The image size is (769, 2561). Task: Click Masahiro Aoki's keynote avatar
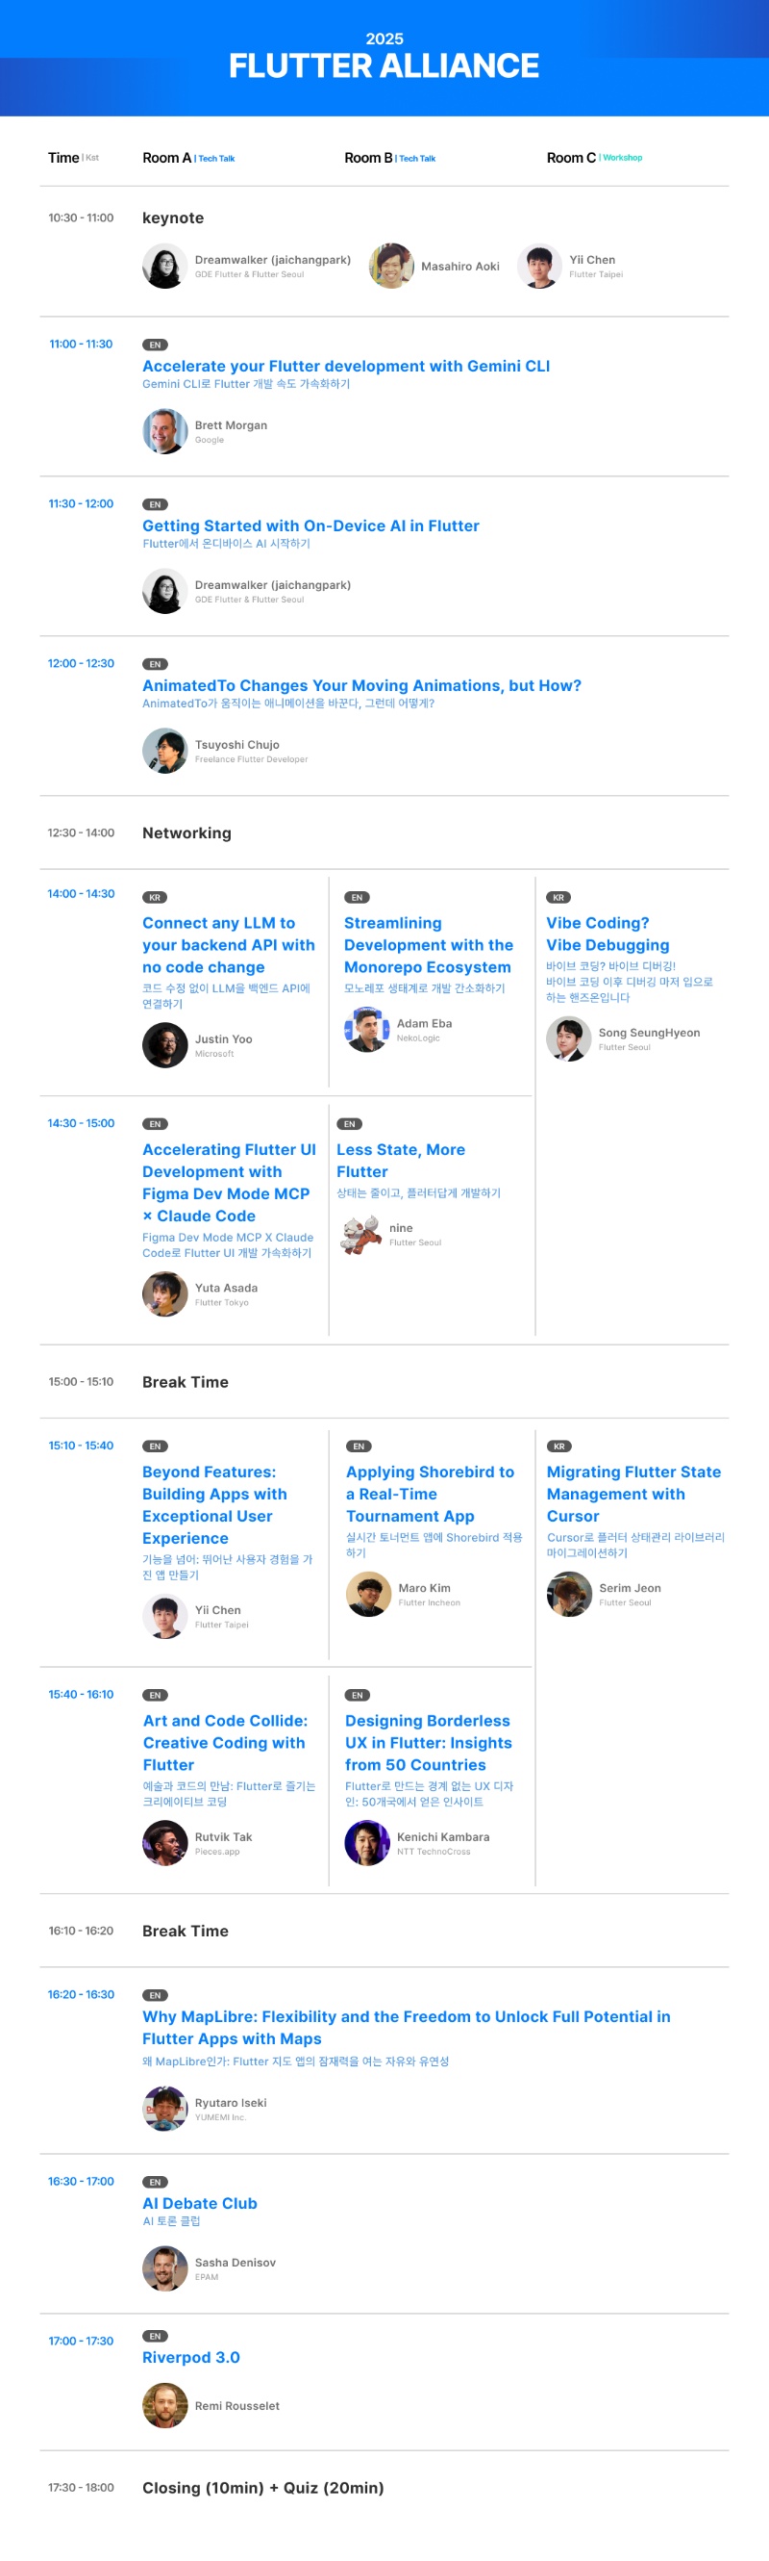coord(391,267)
